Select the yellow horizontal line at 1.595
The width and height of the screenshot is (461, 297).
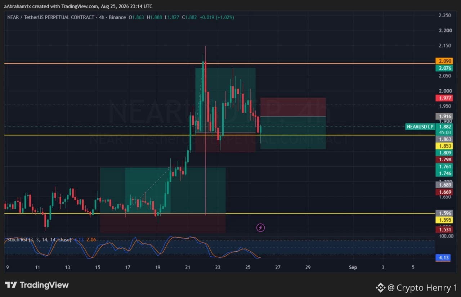tap(219, 213)
